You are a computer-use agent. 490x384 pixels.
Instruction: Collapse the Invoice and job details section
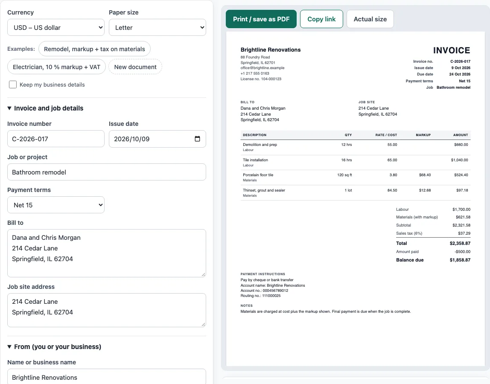pos(45,108)
